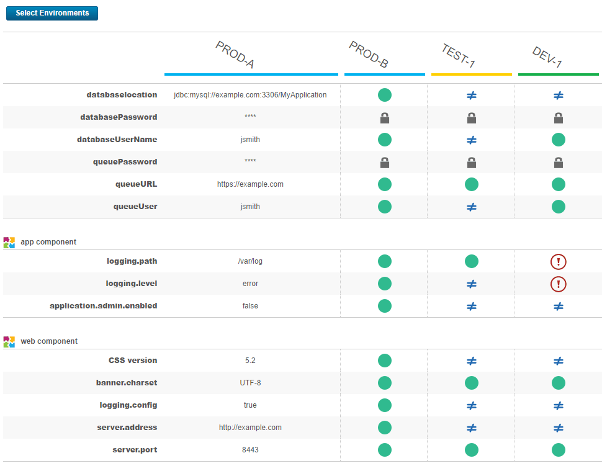Viewport: 602px width, 471px height.
Task: Click the databasePassword lock icon under DEV-1
Action: [x=558, y=117]
